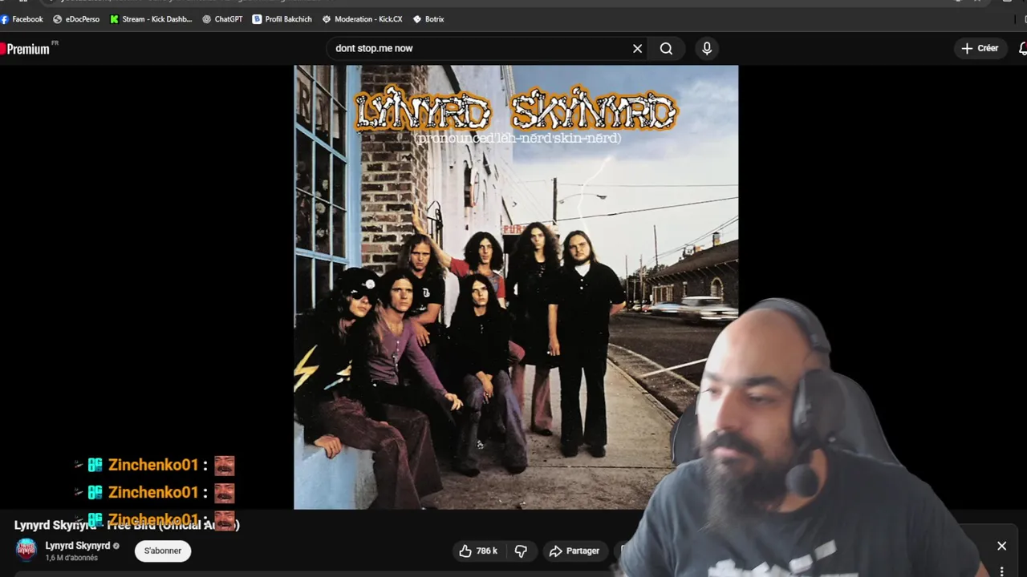Click the Lynyrd Skynyrd album cover video
The image size is (1027, 577).
(x=515, y=287)
